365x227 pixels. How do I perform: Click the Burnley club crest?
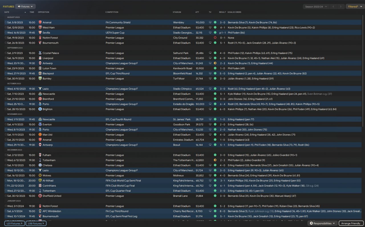pyautogui.click(x=40, y=79)
